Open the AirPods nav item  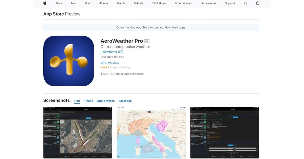pyautogui.click(x=138, y=3)
